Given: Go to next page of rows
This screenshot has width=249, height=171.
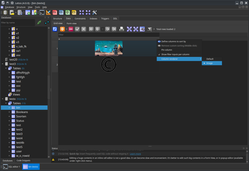Looking at the screenshot, I should point(107,29).
